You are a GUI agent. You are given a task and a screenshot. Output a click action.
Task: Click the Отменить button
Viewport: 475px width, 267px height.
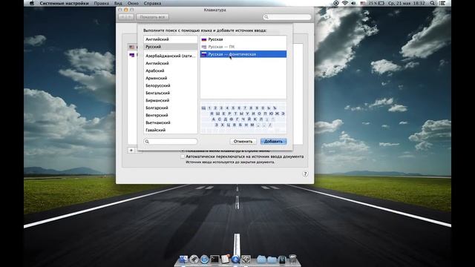click(243, 142)
